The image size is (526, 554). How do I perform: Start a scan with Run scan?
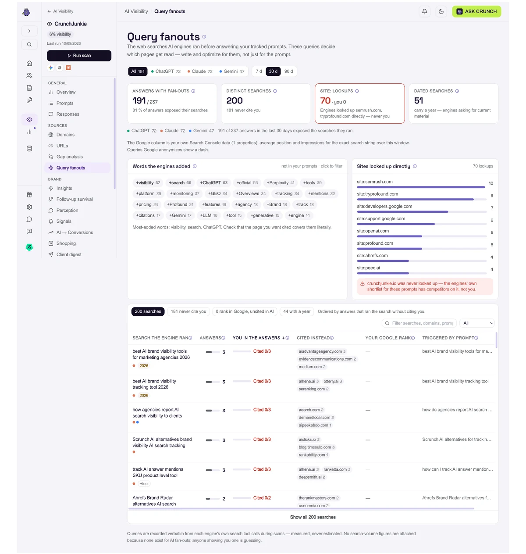point(79,56)
